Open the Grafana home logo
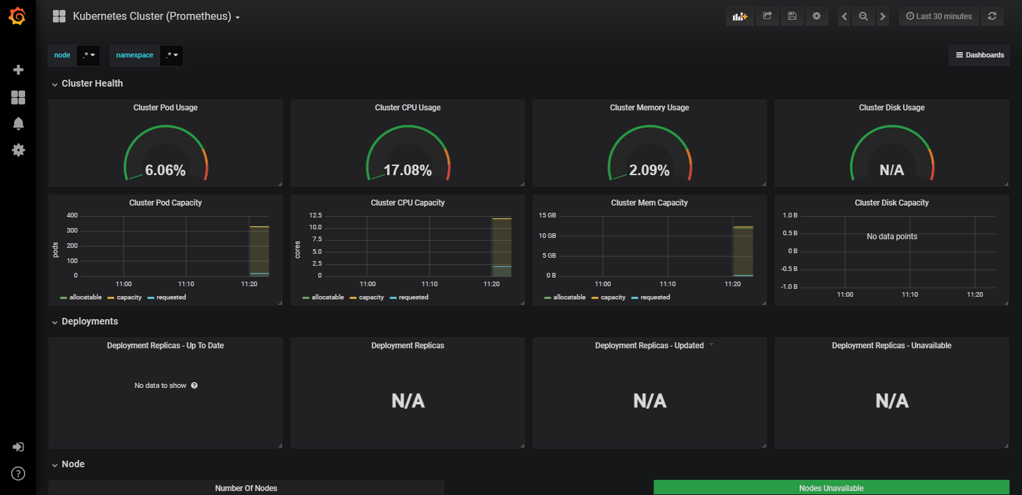This screenshot has width=1022, height=495. (18, 17)
